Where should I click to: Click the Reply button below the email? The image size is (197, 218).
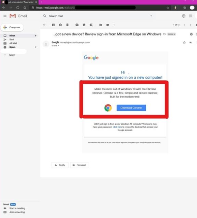coord(60,165)
